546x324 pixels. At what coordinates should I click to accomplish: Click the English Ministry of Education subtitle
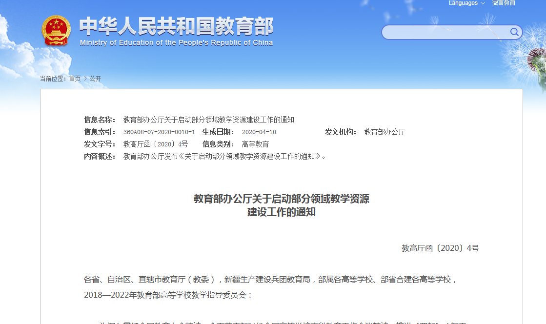tap(176, 42)
